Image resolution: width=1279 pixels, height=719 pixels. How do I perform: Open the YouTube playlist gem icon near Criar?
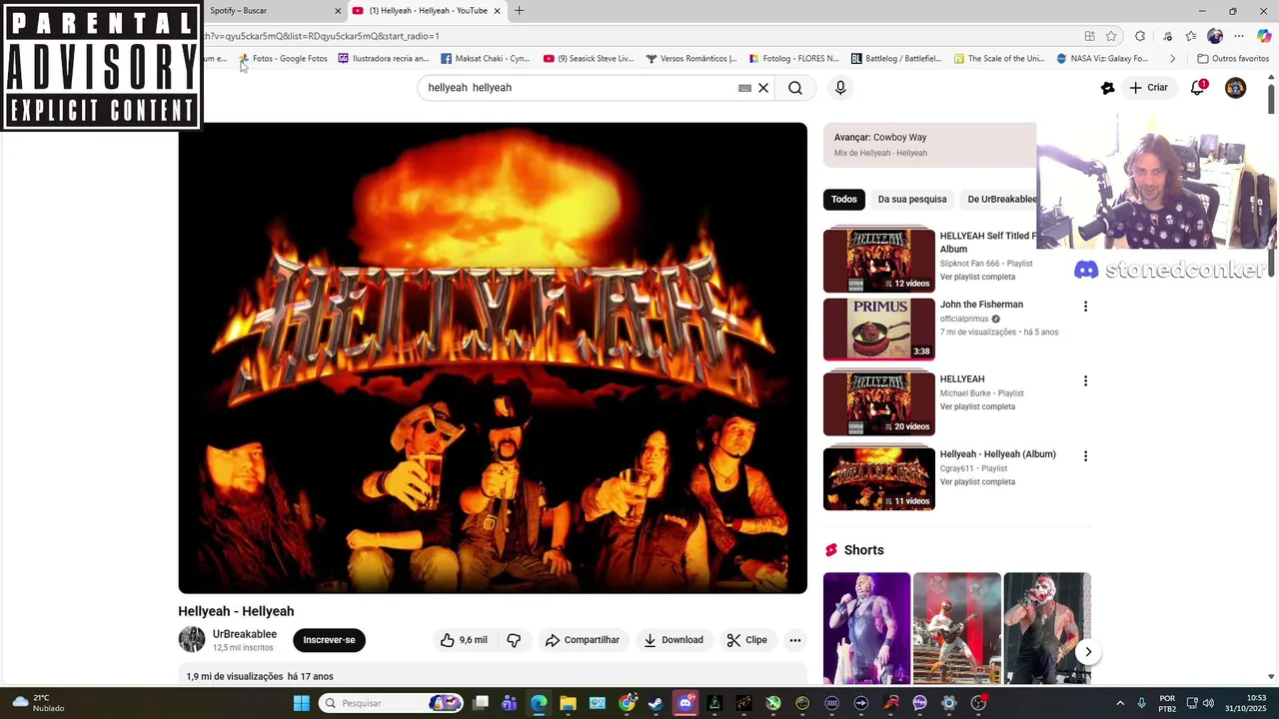pyautogui.click(x=1107, y=88)
